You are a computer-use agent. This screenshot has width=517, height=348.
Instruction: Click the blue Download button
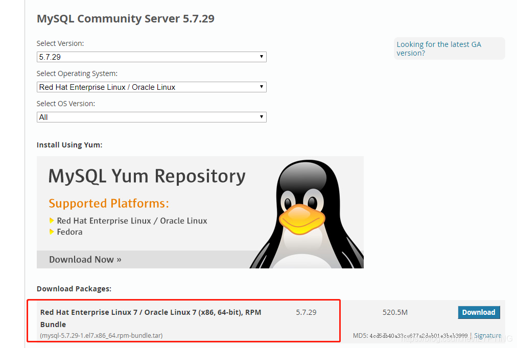click(479, 312)
